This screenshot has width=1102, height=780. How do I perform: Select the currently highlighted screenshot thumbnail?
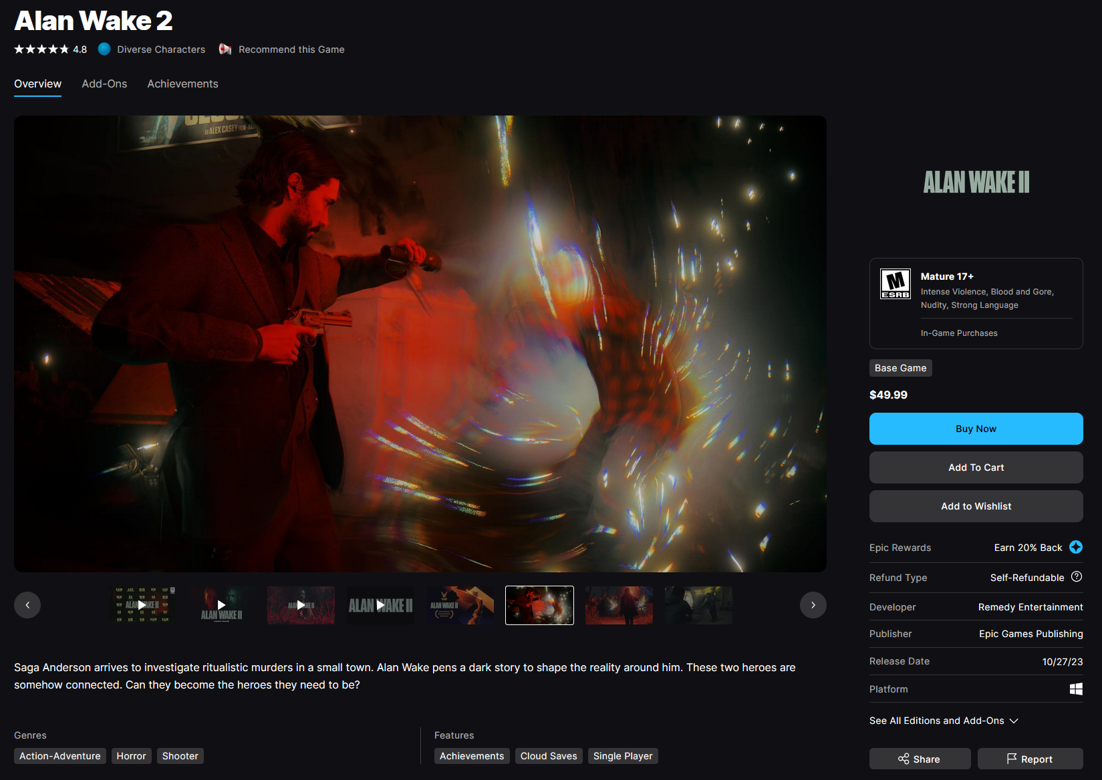tap(539, 605)
